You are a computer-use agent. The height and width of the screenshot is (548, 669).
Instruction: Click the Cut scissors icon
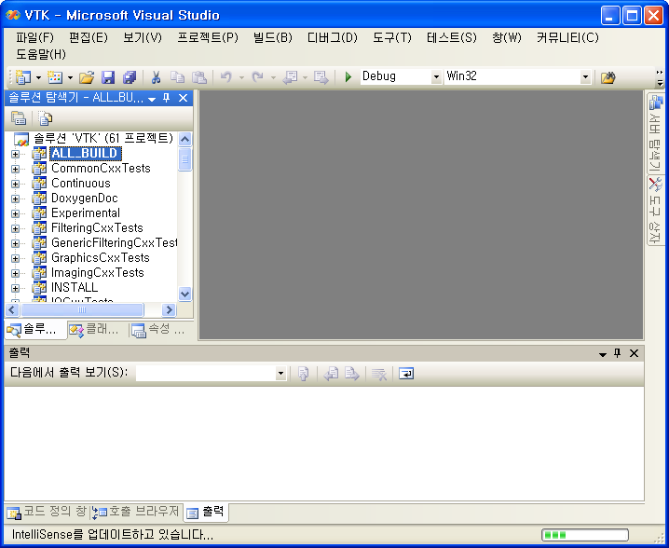(156, 77)
